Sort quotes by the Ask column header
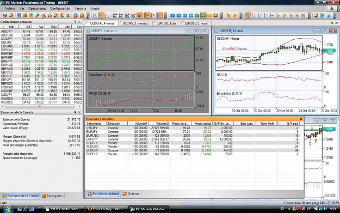340x213 pixels. click(39, 27)
